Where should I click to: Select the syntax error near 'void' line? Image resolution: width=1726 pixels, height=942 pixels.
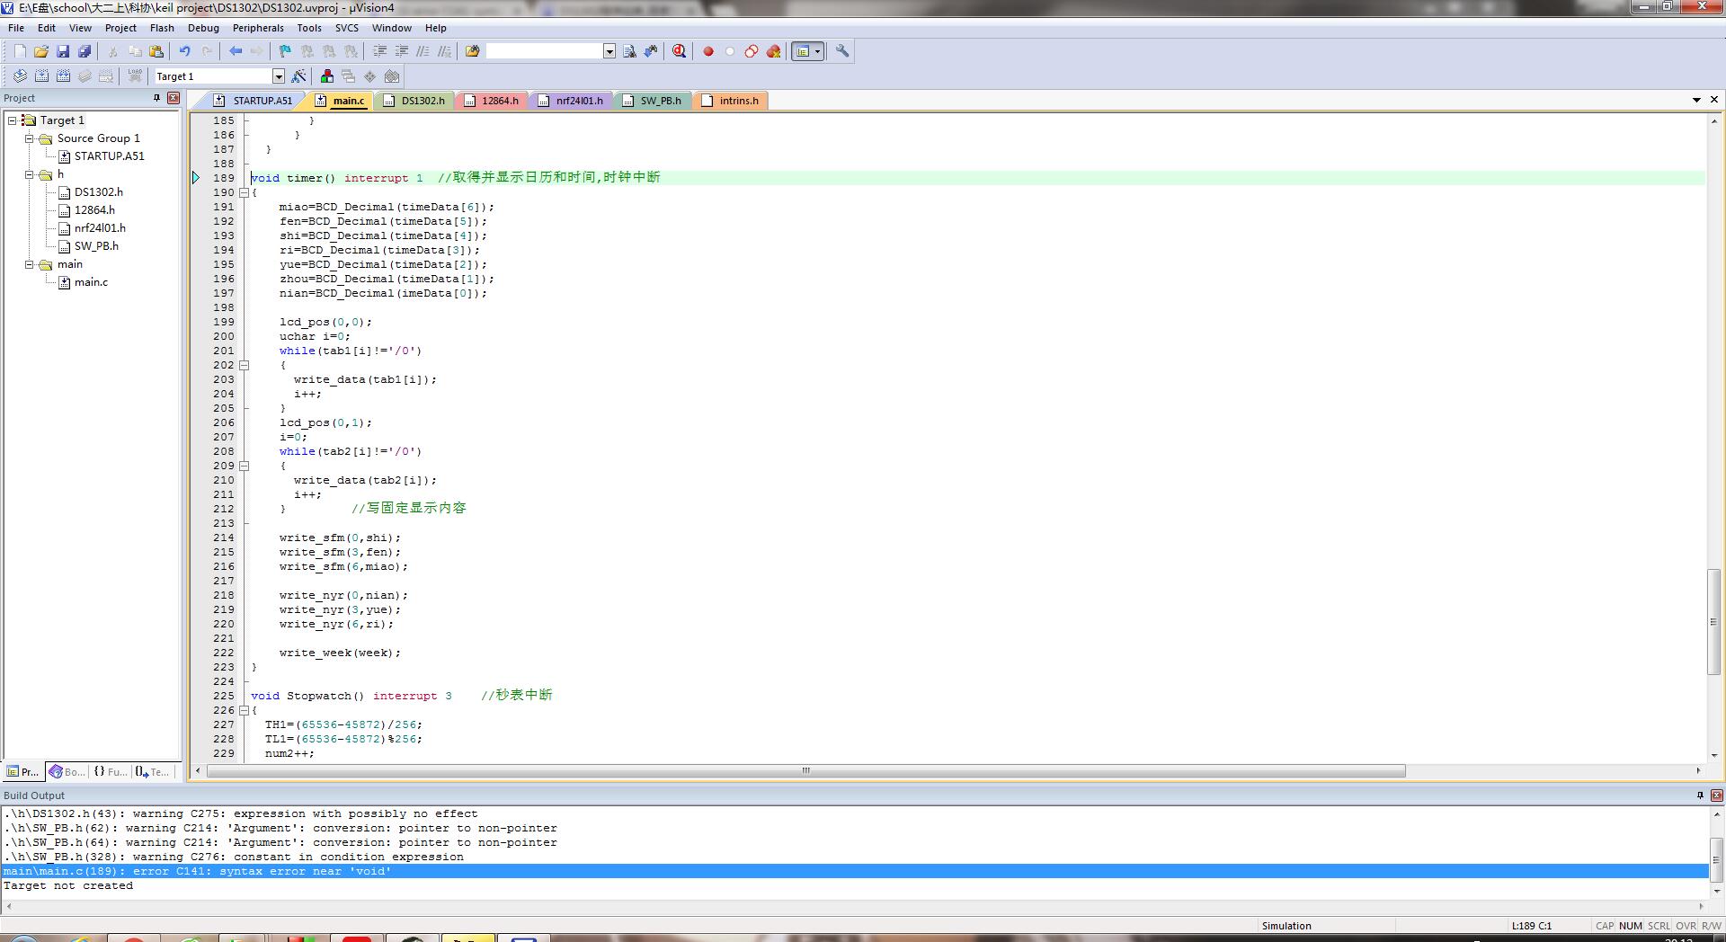click(x=854, y=871)
